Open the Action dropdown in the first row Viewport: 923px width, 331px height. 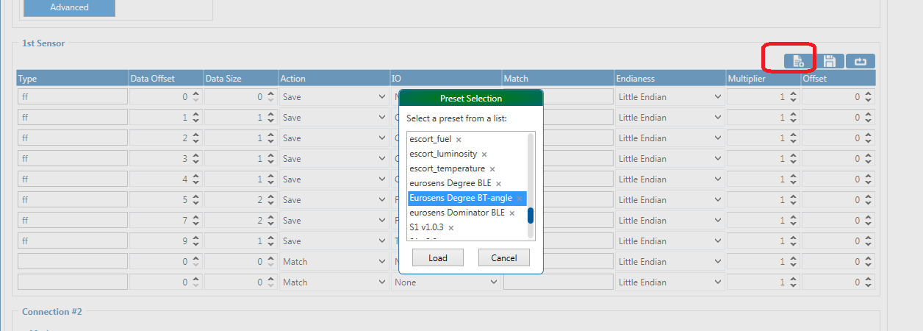334,97
